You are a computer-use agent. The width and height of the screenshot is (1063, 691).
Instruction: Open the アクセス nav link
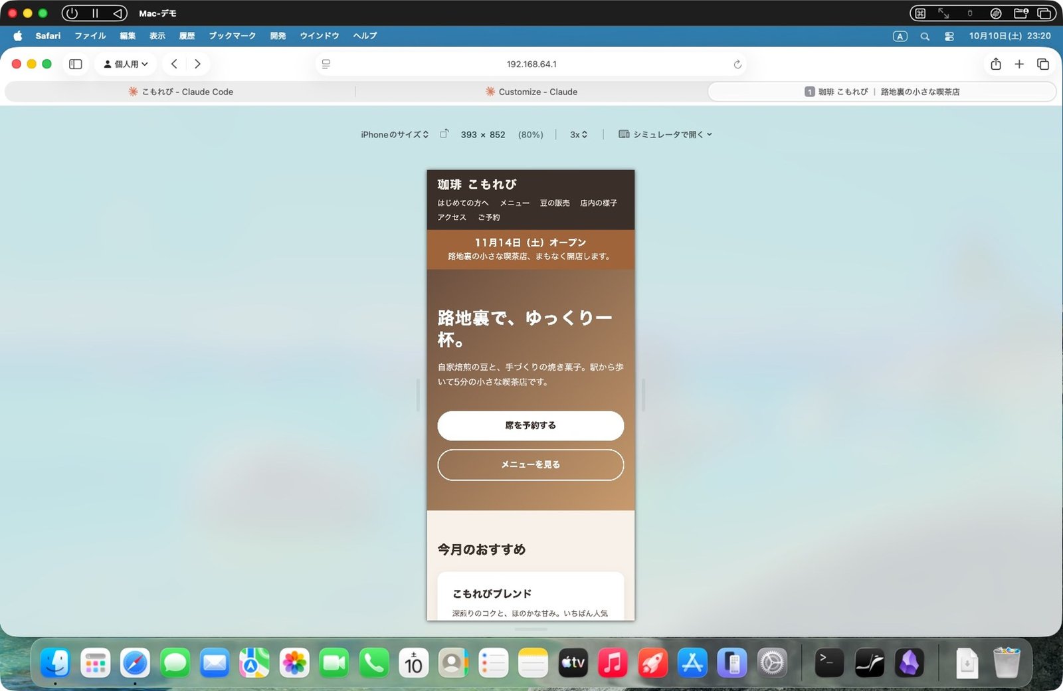(452, 218)
